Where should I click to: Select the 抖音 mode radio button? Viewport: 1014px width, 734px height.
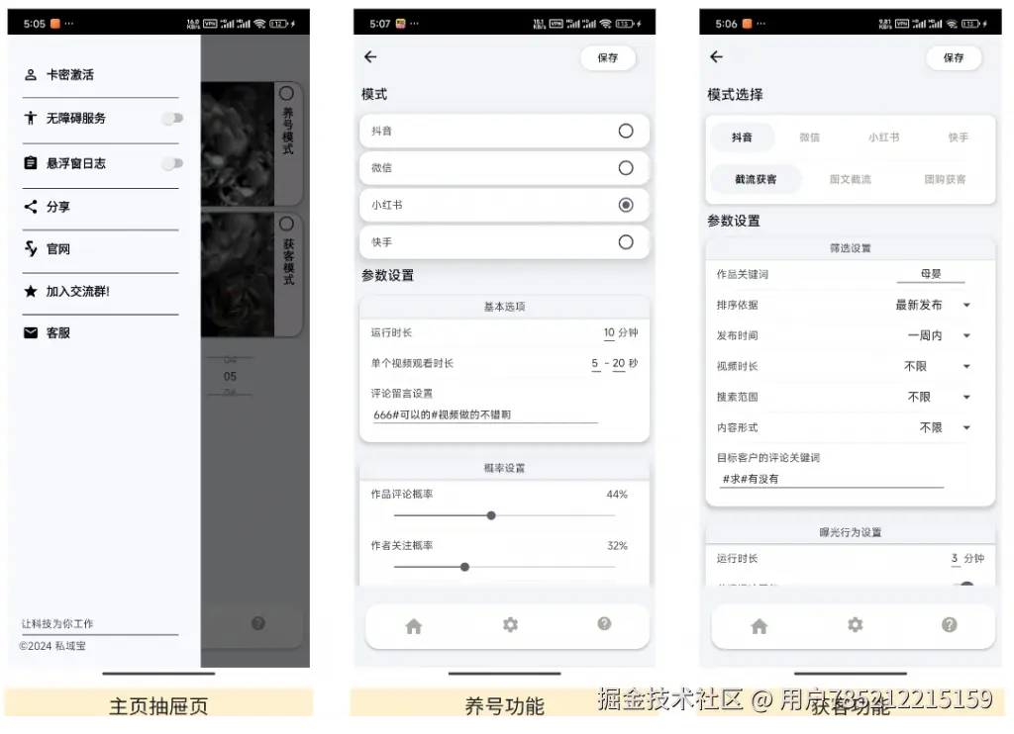[624, 131]
